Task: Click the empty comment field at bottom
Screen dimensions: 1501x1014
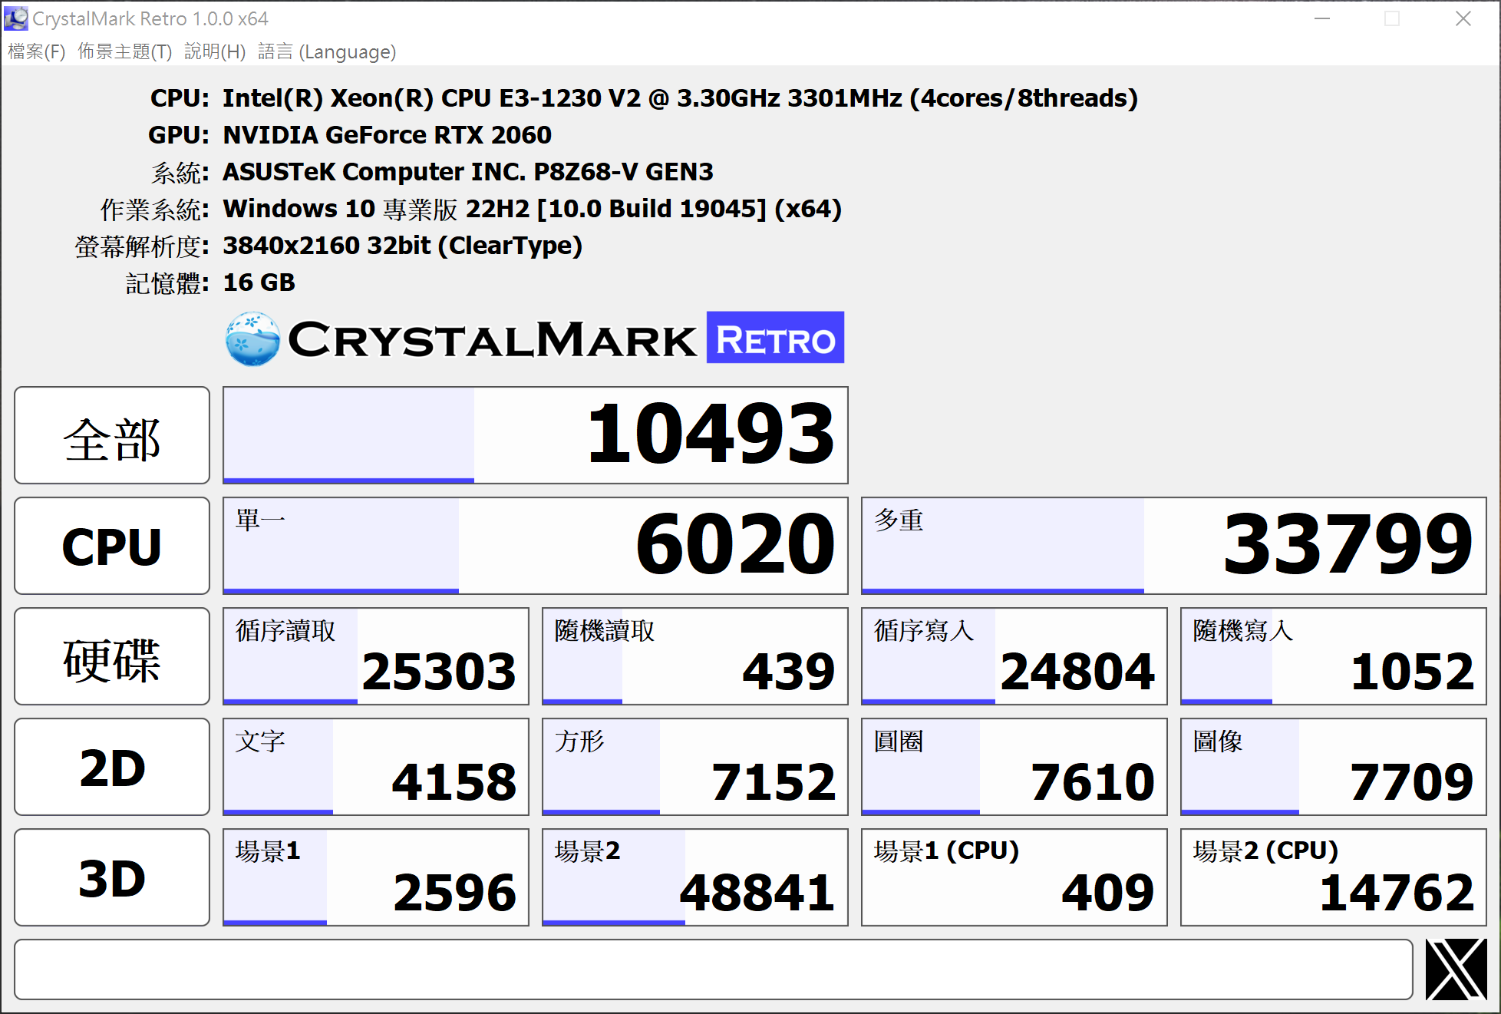Action: click(713, 969)
